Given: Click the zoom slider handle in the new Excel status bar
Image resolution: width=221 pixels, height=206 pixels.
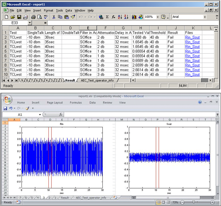Looking at the screenshot, I should point(194,202).
